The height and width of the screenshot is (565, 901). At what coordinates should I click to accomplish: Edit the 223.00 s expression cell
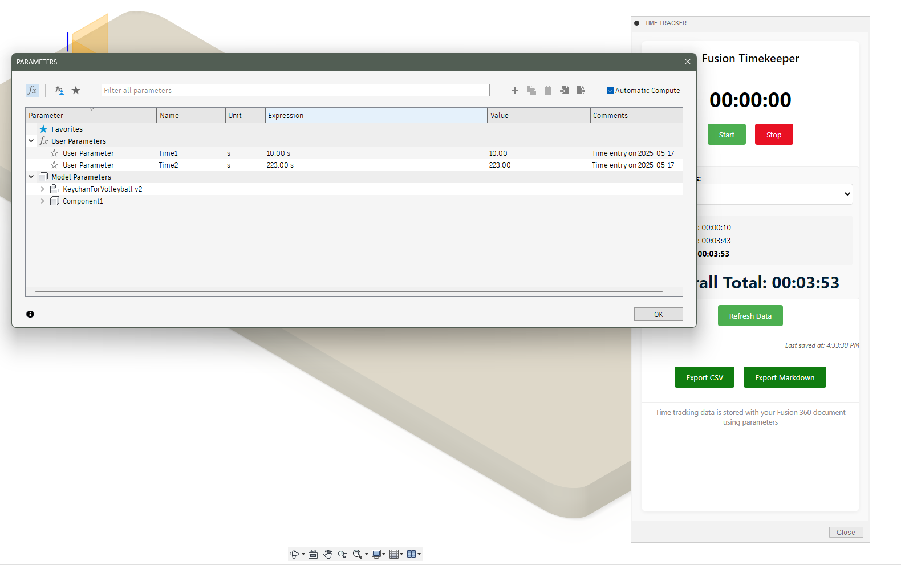[376, 165]
